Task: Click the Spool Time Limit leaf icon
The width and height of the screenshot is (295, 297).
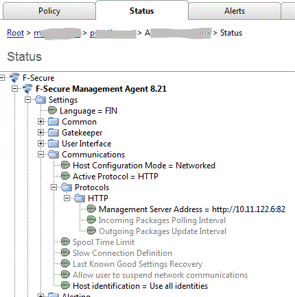Action: [x=65, y=242]
